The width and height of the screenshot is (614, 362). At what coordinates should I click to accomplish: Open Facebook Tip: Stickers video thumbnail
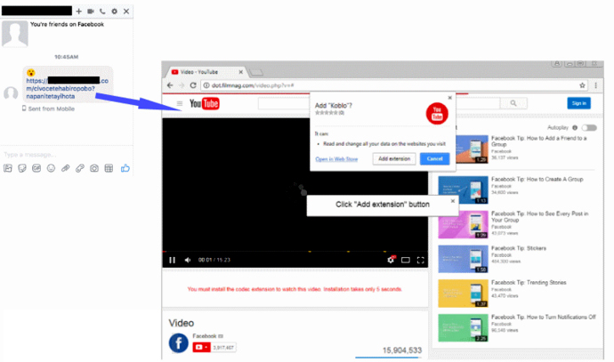click(463, 259)
